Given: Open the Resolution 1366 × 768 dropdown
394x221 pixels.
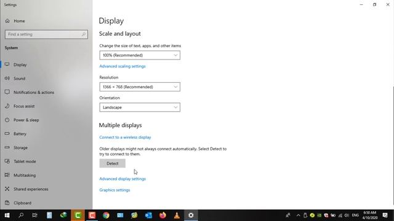Looking at the screenshot, I should (140, 87).
